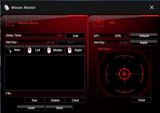The image size is (160, 113).
Task: Click the DPI gauge icon
Action: coord(99,22)
